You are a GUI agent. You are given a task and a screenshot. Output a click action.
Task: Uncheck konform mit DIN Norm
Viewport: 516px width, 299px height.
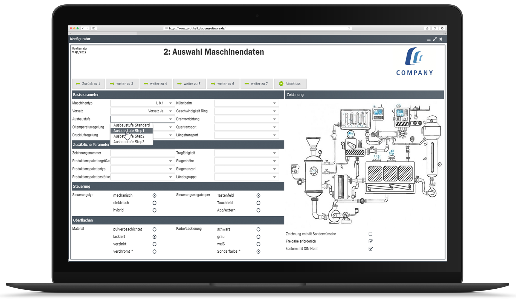point(370,249)
